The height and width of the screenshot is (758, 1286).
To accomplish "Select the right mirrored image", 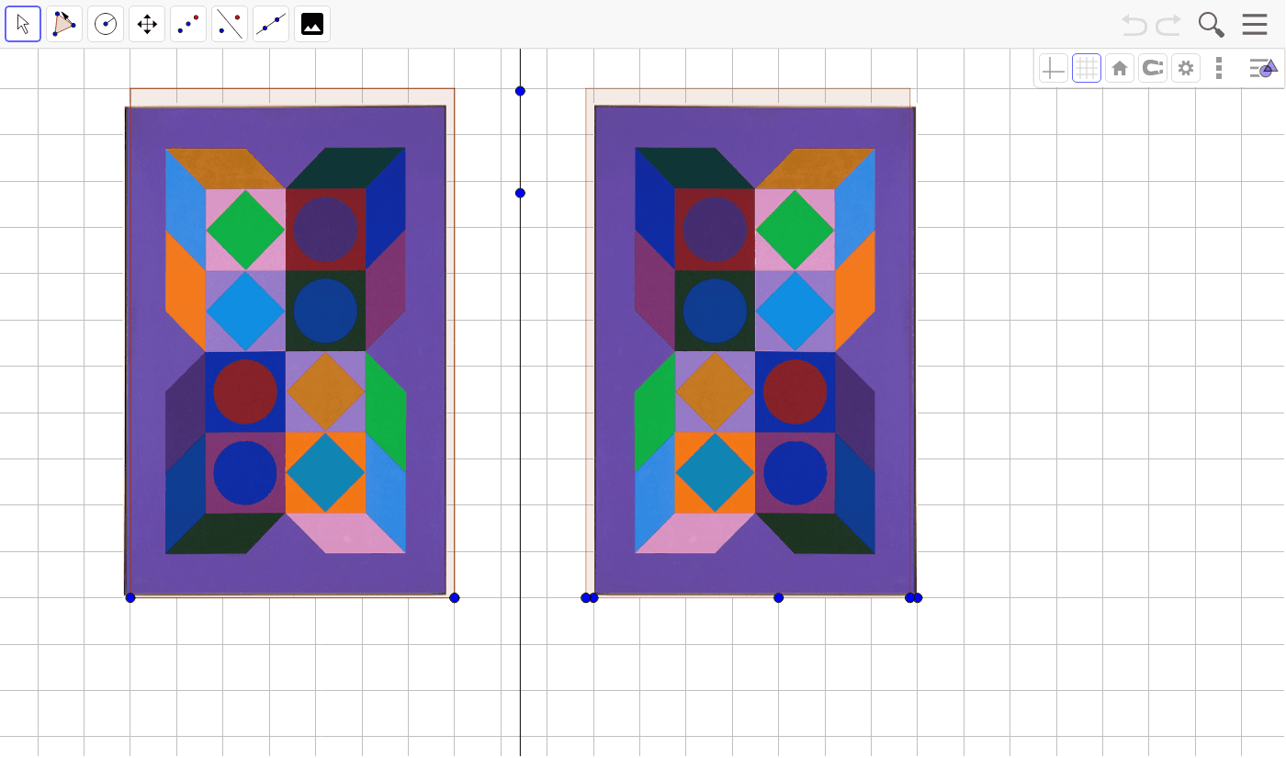I will coord(755,350).
